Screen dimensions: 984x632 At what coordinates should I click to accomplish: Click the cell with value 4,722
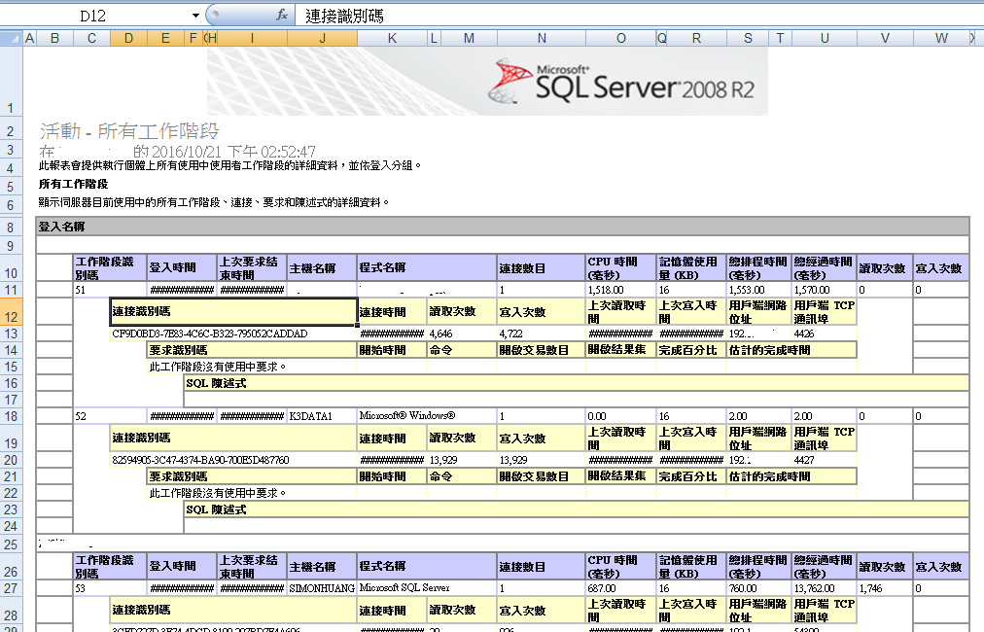(542, 334)
